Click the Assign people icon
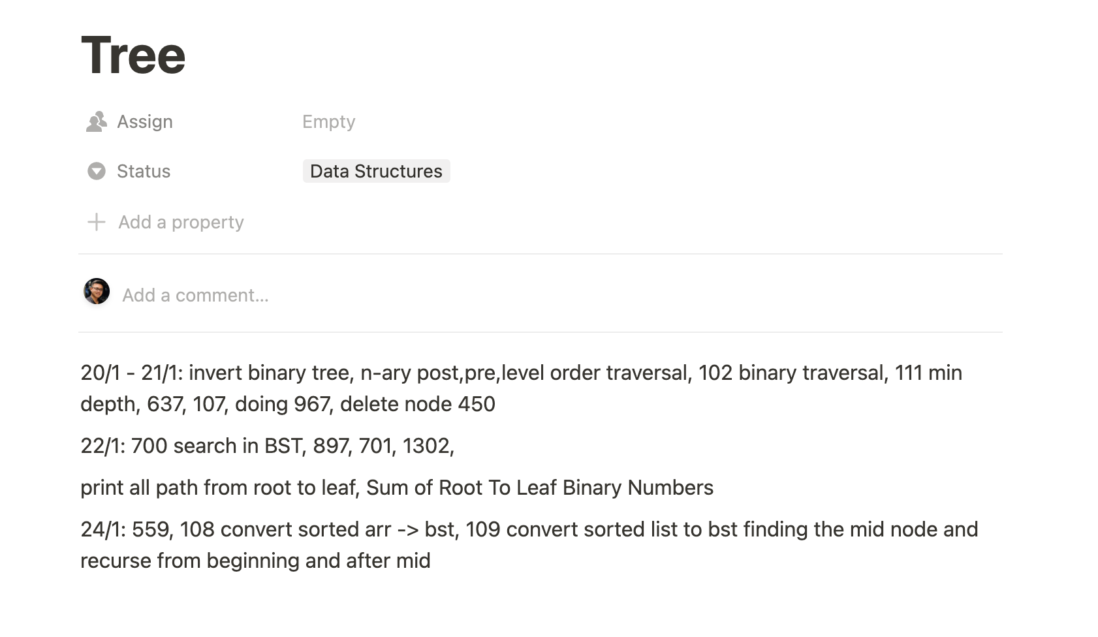 (97, 122)
